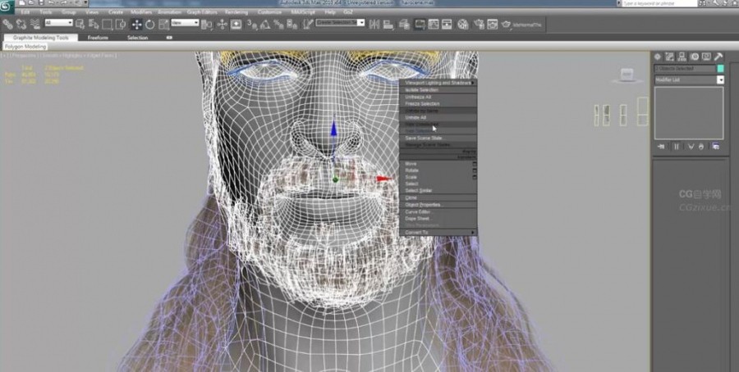Toggle the Spinner Snap button
Screen dimensions: 739x372
click(292, 24)
